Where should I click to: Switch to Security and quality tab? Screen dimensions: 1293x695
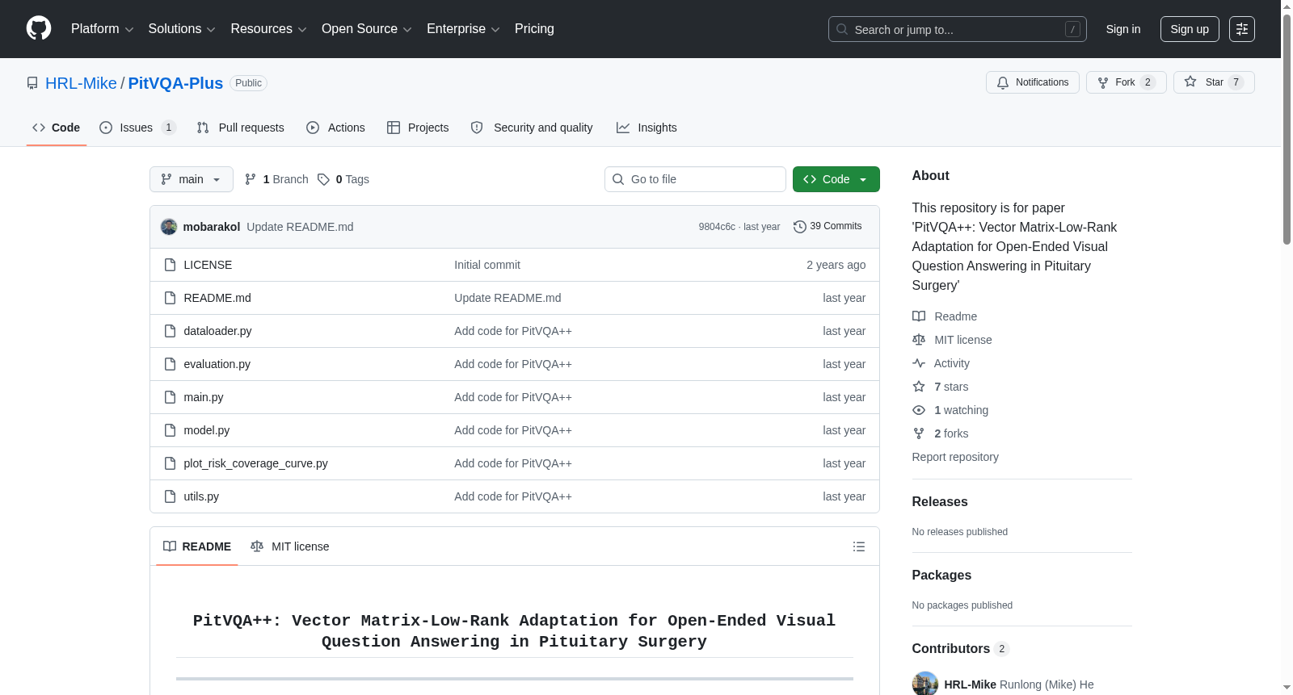pyautogui.click(x=532, y=128)
